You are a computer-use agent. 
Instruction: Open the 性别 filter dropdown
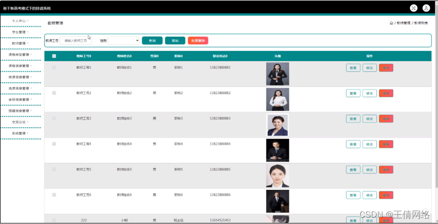(124, 40)
